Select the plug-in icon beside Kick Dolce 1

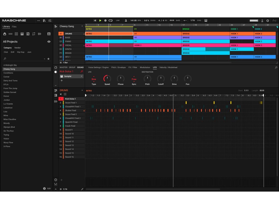click(56, 72)
